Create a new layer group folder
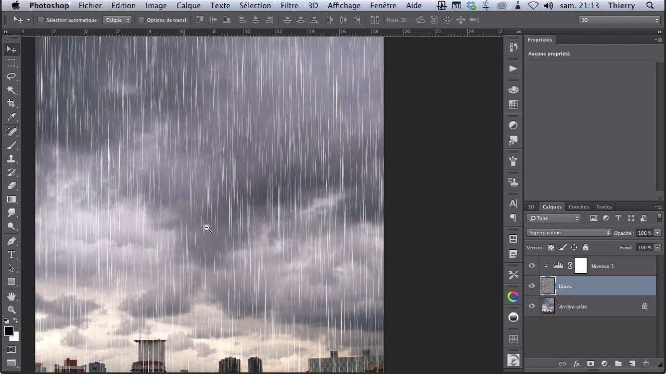Image resolution: width=666 pixels, height=374 pixels. 618,364
